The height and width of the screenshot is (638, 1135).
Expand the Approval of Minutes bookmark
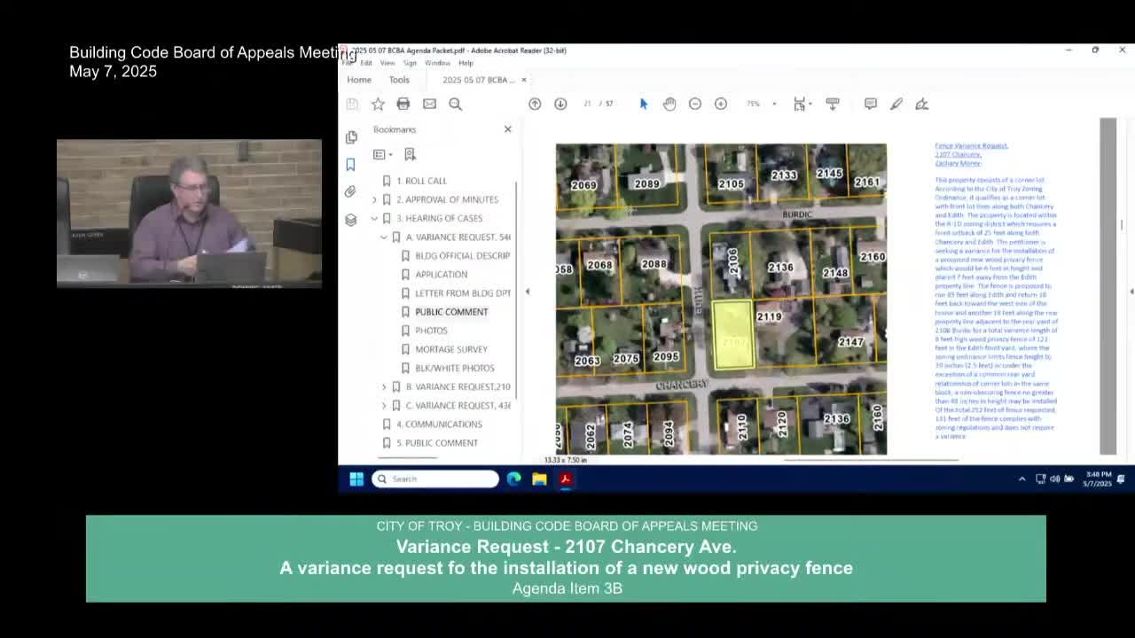[x=374, y=199]
